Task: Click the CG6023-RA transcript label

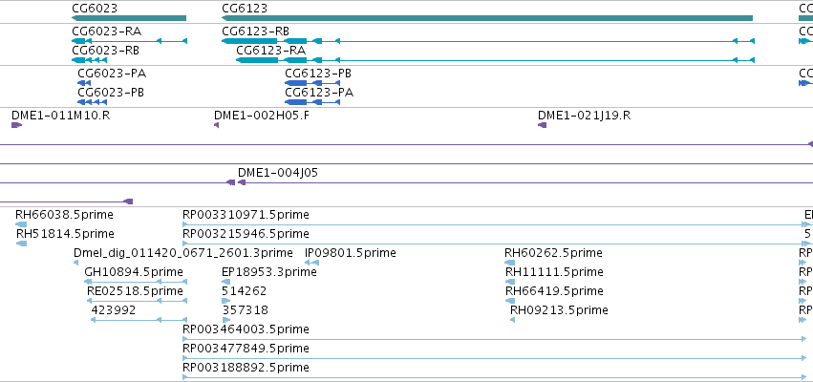Action: (106, 32)
